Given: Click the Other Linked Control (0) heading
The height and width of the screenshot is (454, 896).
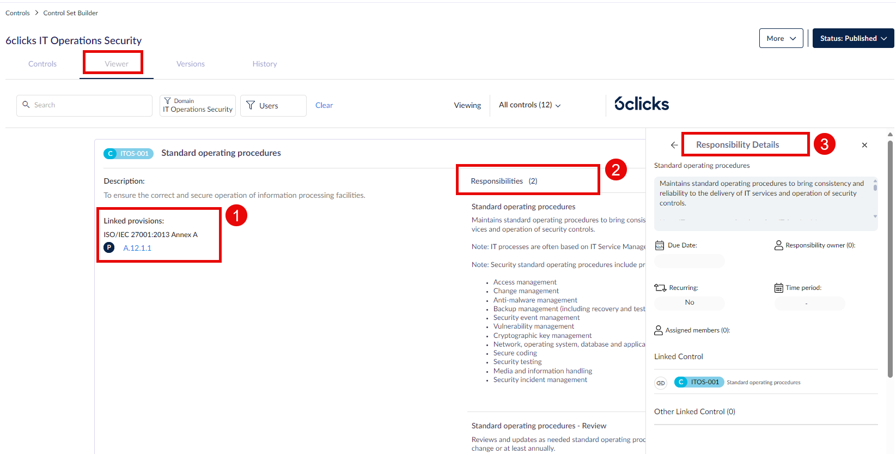Looking at the screenshot, I should [694, 411].
